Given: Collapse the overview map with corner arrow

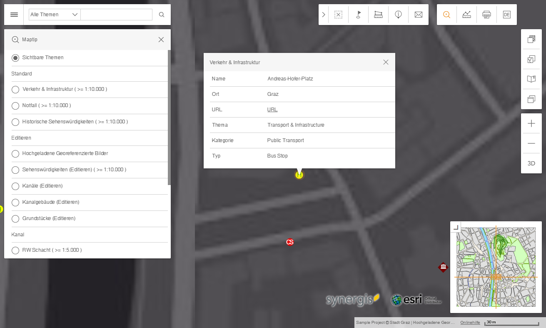Looking at the screenshot, I should point(456,227).
